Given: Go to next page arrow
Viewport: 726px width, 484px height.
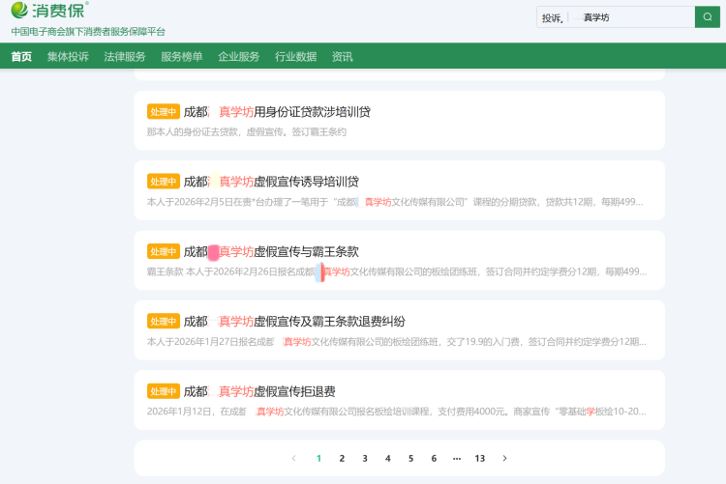Looking at the screenshot, I should (x=504, y=458).
